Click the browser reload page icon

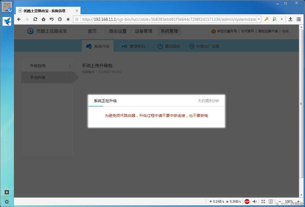tap(35, 19)
